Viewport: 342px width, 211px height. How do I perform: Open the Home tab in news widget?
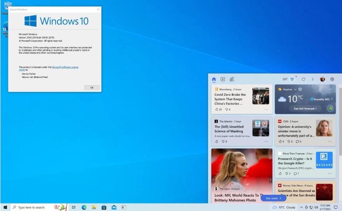point(214,79)
